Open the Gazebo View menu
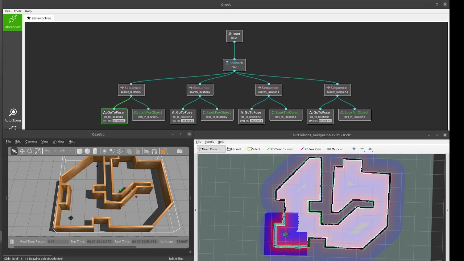 point(45,141)
